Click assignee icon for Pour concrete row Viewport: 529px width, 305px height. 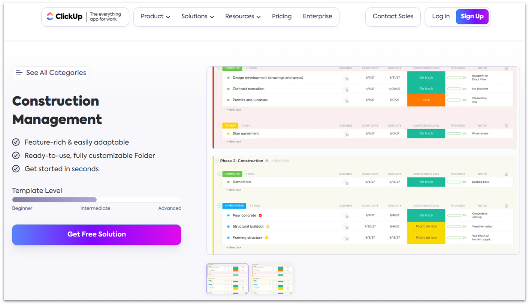[x=345, y=215]
